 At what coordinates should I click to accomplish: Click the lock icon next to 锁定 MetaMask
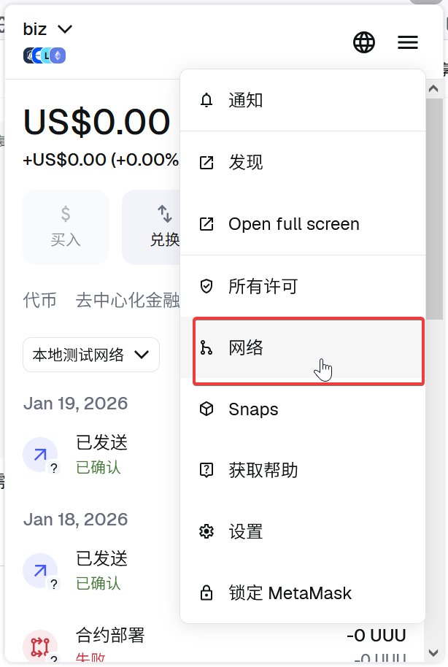pos(206,593)
